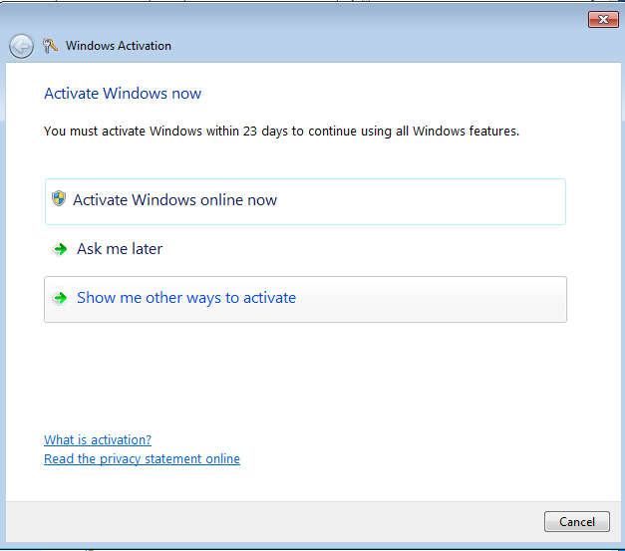
Task: Click the Windows Activation title text
Action: tap(119, 46)
